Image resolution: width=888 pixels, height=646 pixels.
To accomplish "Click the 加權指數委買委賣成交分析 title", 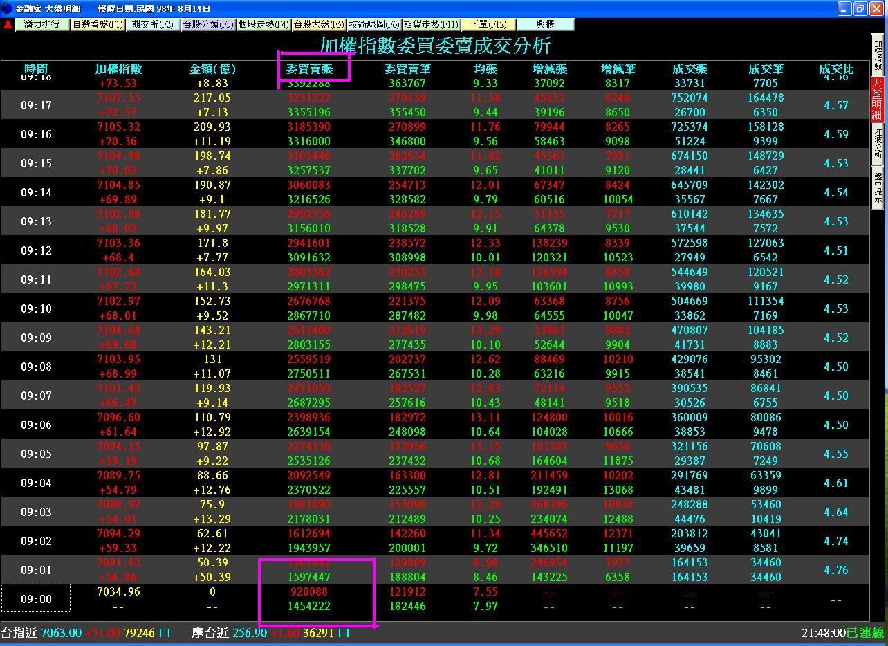I will tap(435, 46).
